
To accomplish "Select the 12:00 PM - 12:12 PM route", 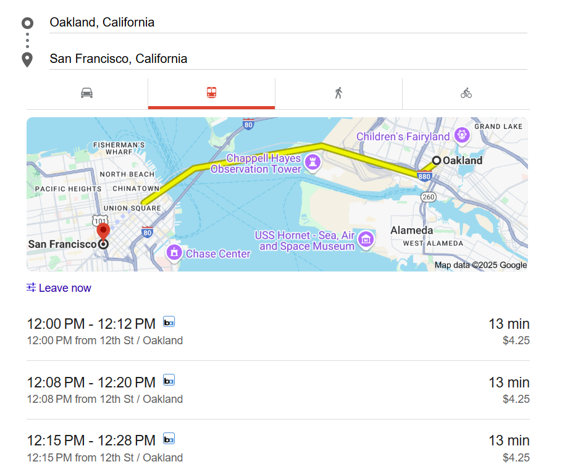I will click(278, 331).
